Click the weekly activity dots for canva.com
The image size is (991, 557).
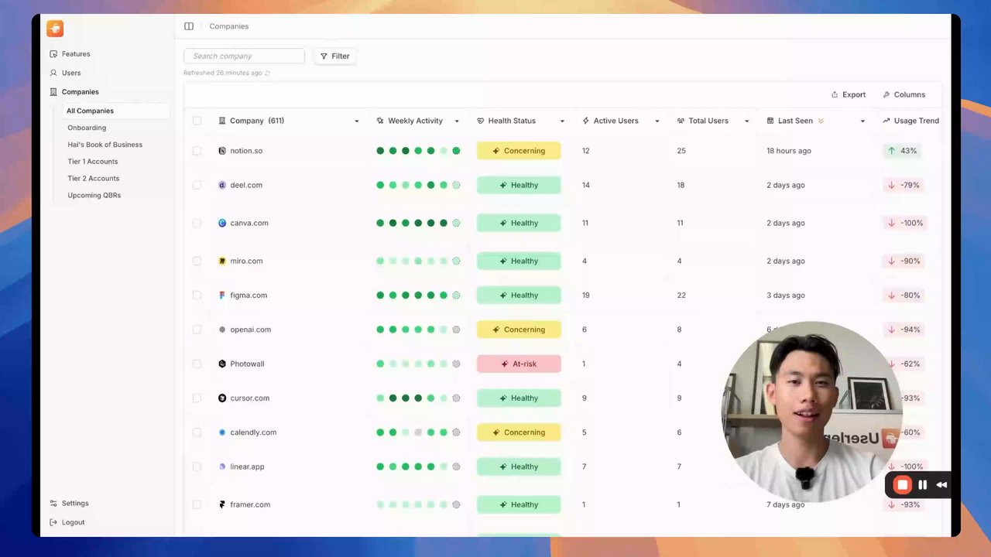coord(418,223)
